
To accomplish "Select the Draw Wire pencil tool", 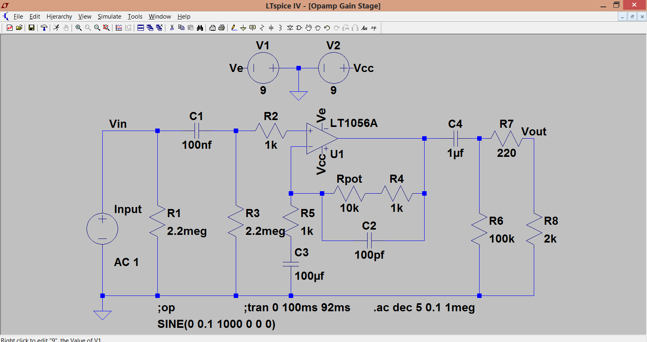I will [x=234, y=27].
